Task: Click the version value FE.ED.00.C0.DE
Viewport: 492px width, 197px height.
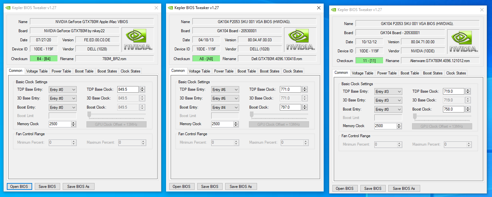Action: pyautogui.click(x=97, y=40)
